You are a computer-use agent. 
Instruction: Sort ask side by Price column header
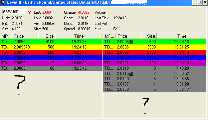(x=128, y=36)
